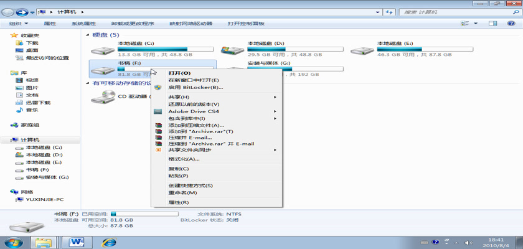Click the Back navigation arrow
Viewport: 523px width, 249px height.
[x=9, y=12]
